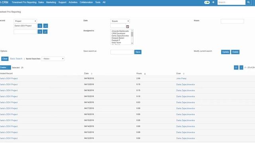
Task: Select Deepak P in the Assigned to list
Action: tap(116, 40)
